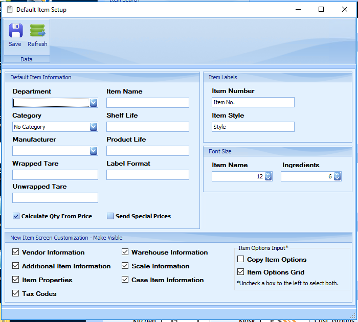
Task: Click the Default Item Setup clipboard icon
Action: point(9,10)
